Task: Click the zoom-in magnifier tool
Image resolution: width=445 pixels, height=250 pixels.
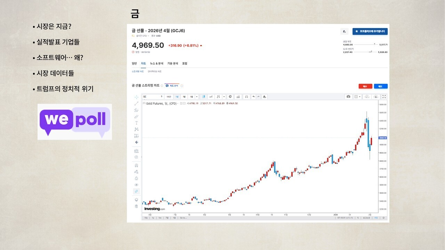Action: point(137,157)
